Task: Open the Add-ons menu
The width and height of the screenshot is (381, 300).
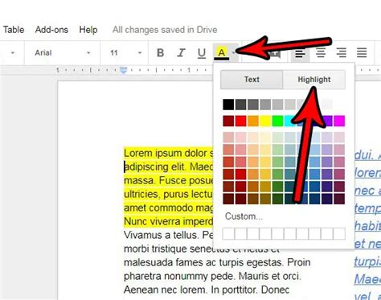Action: tap(51, 30)
